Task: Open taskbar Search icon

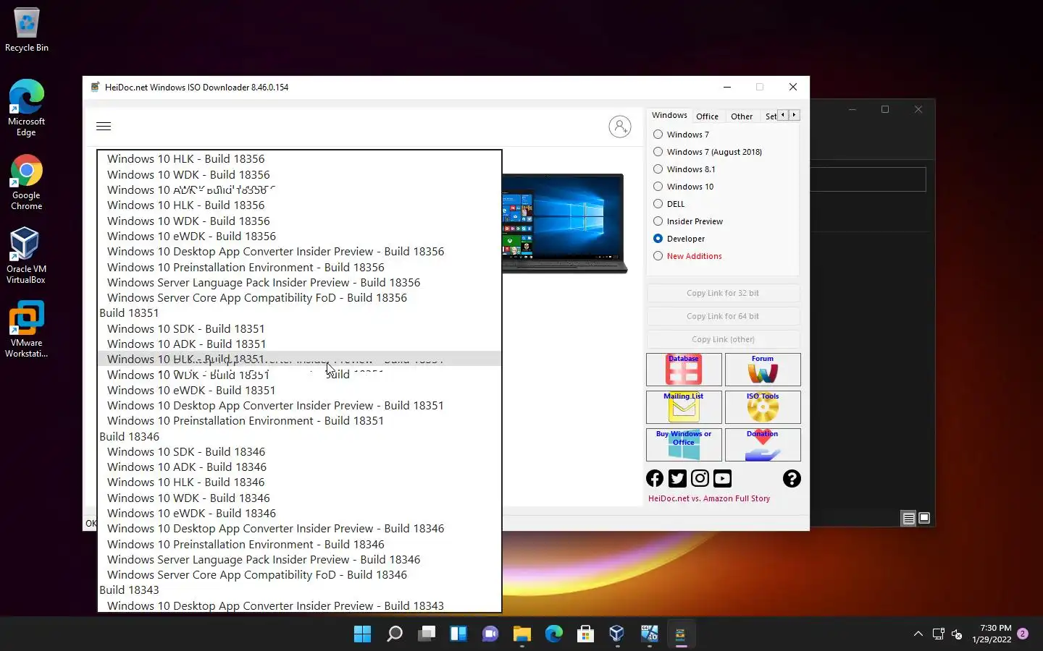Action: pyautogui.click(x=394, y=634)
